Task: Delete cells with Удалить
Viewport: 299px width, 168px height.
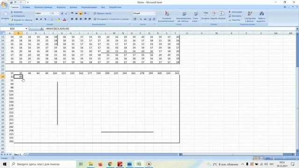Action: (x=214, y=16)
